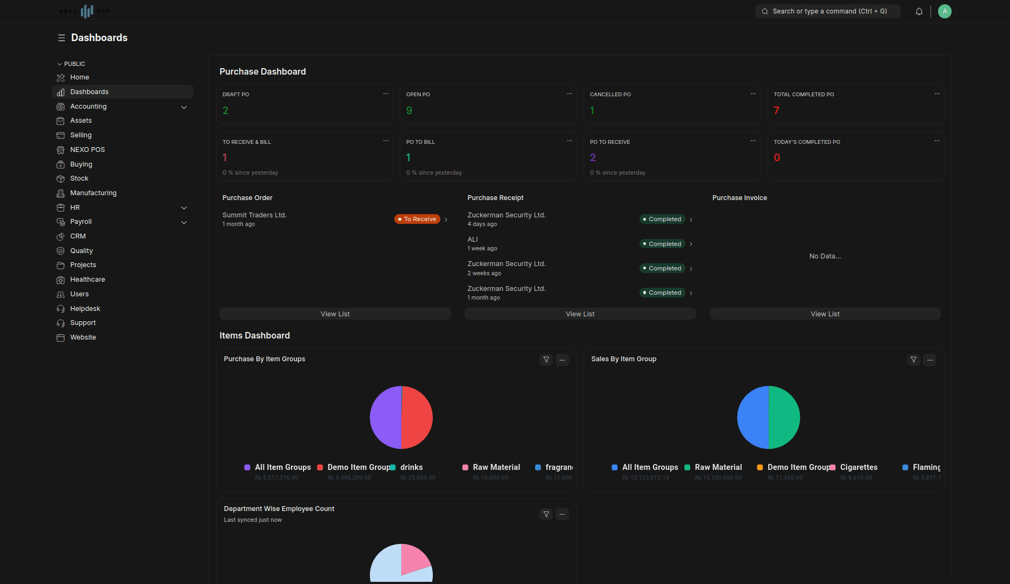Viewport: 1010px width, 584px height.
Task: Toggle the sidebar hamburger menu icon
Action: pos(62,38)
